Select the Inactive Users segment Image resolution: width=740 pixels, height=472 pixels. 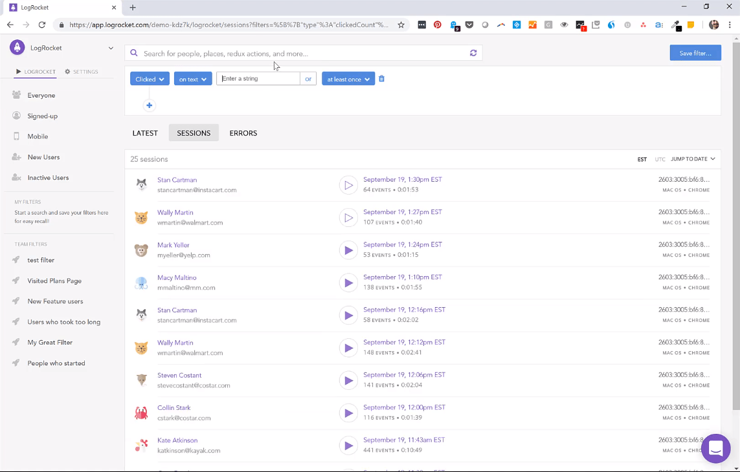pos(48,178)
